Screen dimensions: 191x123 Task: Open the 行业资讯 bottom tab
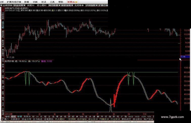115,119
